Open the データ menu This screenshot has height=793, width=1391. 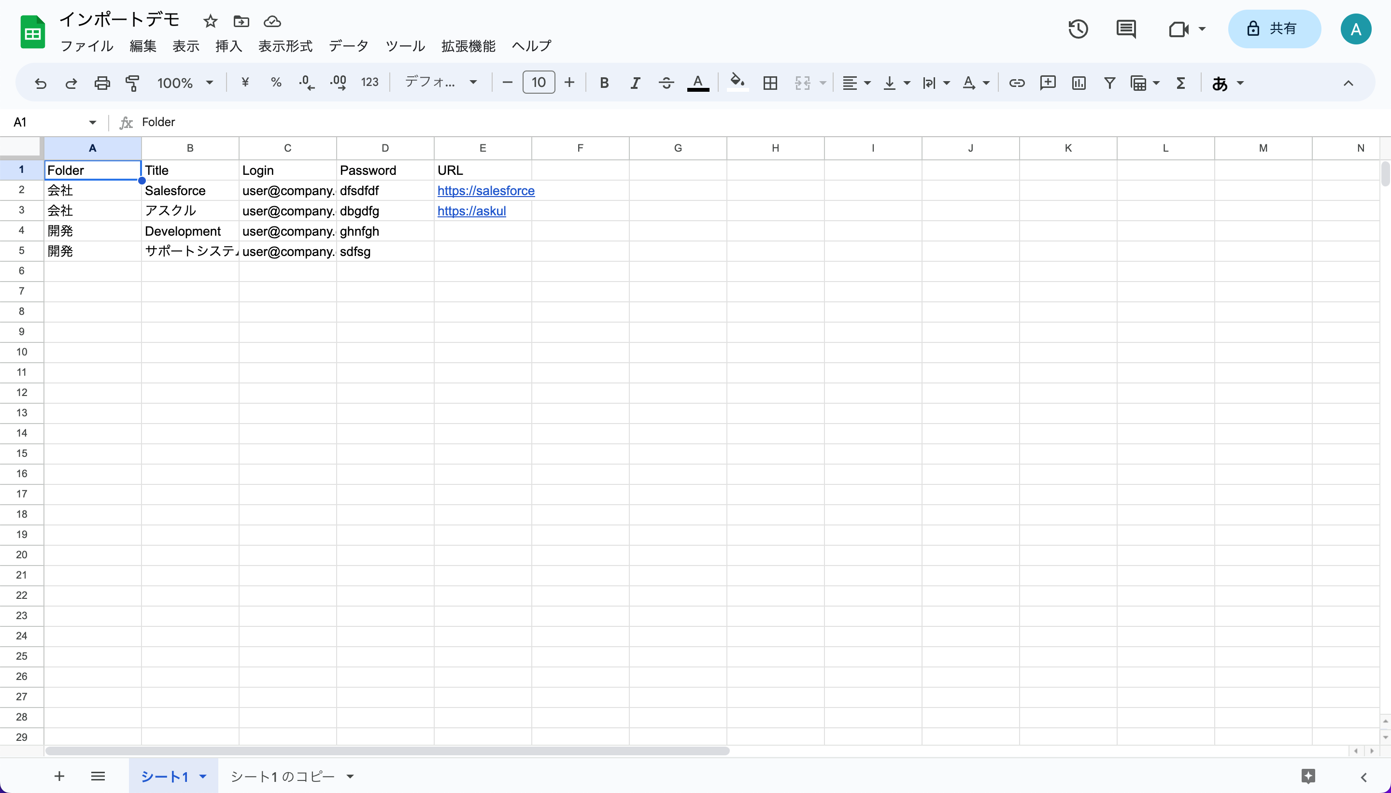click(x=349, y=46)
